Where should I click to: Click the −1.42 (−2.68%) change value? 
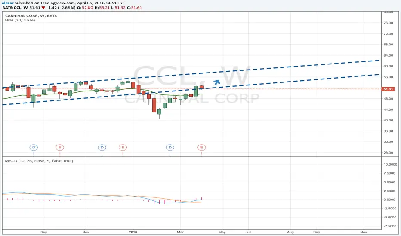61,8
